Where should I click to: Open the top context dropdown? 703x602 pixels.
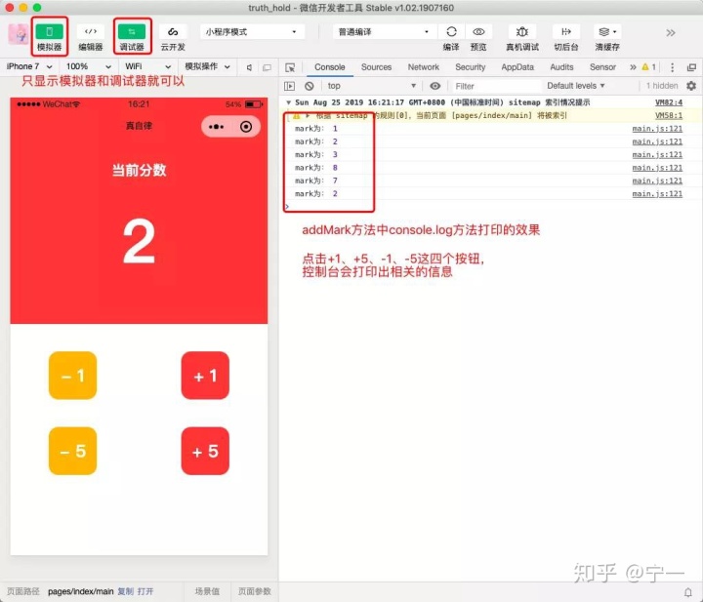(x=372, y=86)
